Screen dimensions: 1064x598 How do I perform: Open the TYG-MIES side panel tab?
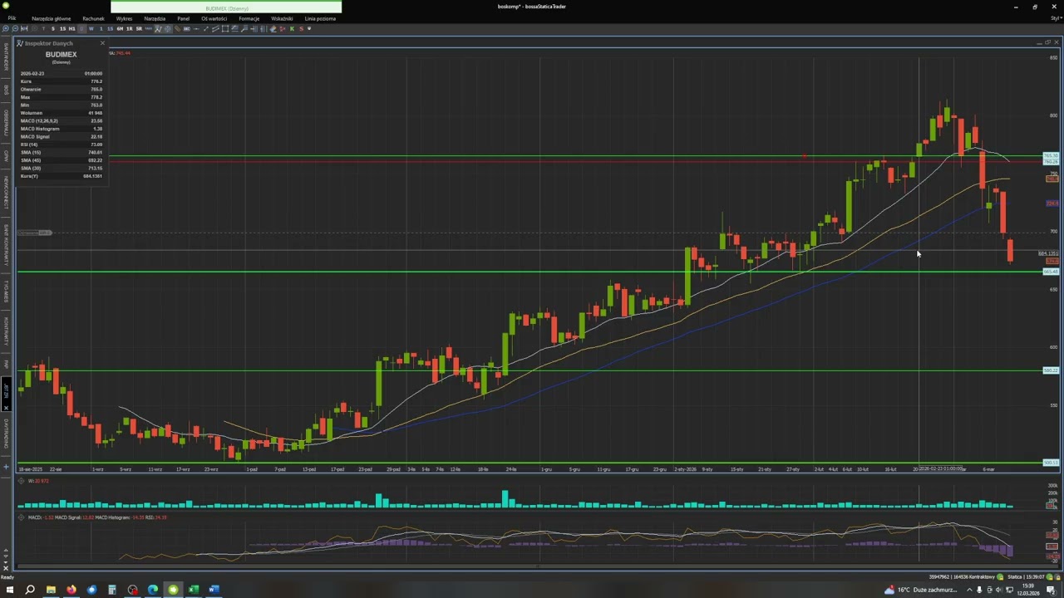point(5,291)
